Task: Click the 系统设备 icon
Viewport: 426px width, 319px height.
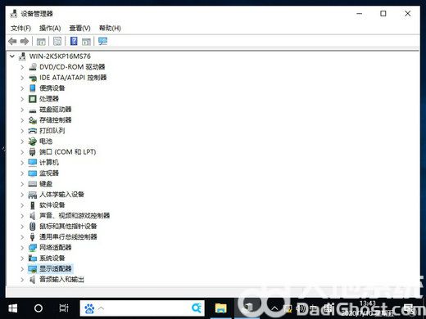Action: [33, 258]
